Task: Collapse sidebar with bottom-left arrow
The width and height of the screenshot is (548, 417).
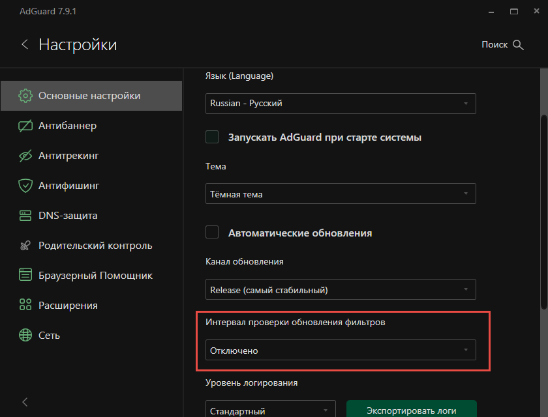Action: (x=25, y=402)
